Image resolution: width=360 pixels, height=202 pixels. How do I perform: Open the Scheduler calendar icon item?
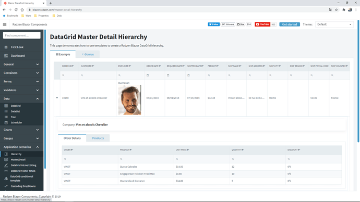[6, 122]
